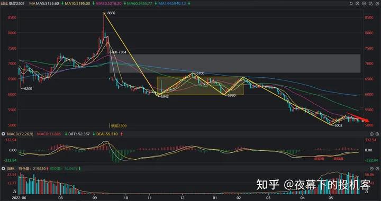Click the 09 month marker on time axis
Screen dimensions: 381x201
point(94,198)
